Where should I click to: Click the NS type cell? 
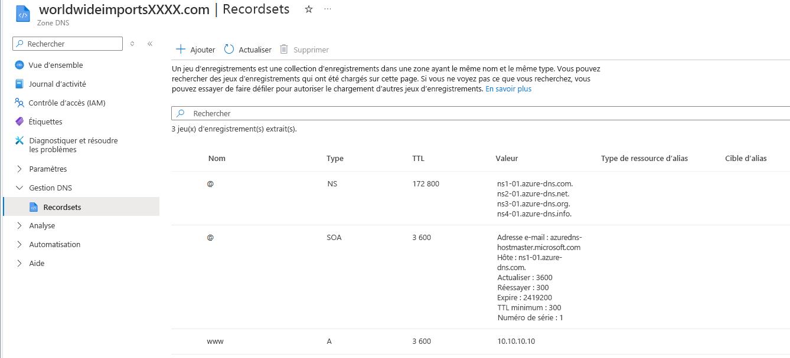[x=332, y=183]
